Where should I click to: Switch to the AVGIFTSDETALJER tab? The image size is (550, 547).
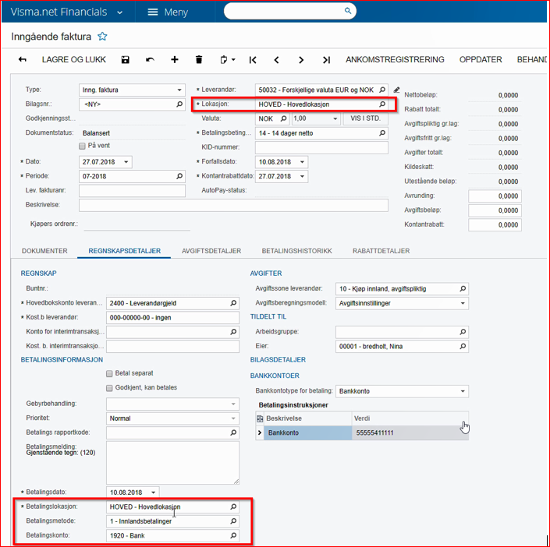point(211,251)
